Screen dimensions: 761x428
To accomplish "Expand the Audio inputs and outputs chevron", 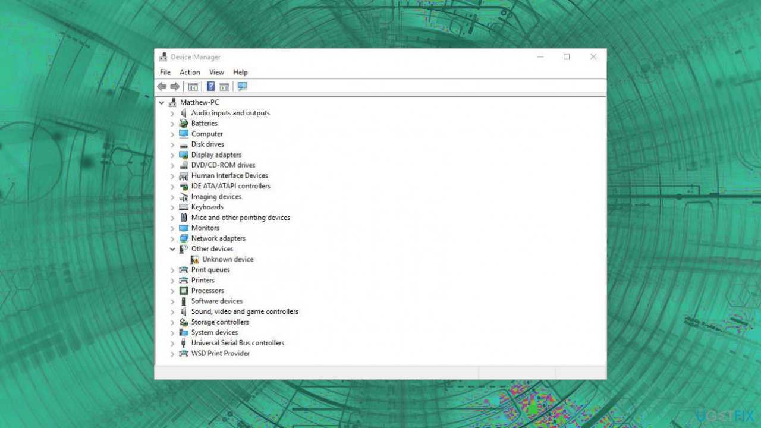I will [172, 113].
